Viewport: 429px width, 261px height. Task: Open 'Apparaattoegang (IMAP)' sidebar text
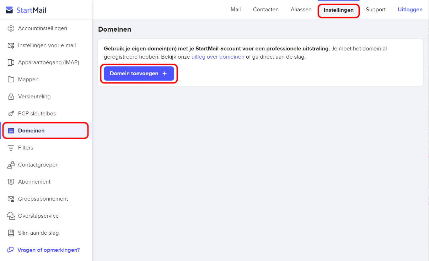coord(49,62)
